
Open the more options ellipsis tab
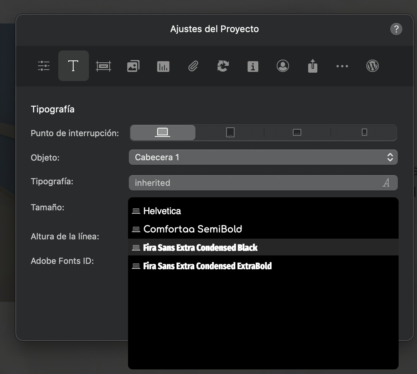pos(342,66)
